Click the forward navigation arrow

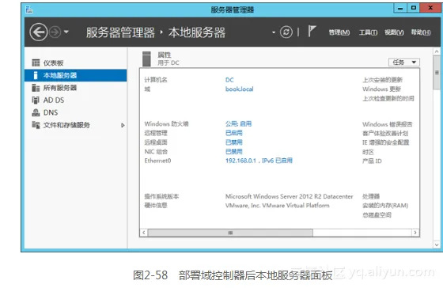(x=55, y=32)
